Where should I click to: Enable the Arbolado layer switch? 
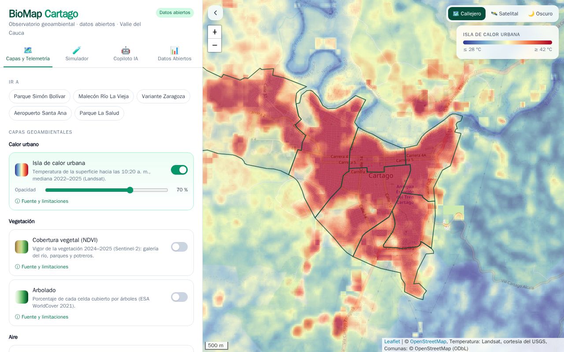click(179, 297)
